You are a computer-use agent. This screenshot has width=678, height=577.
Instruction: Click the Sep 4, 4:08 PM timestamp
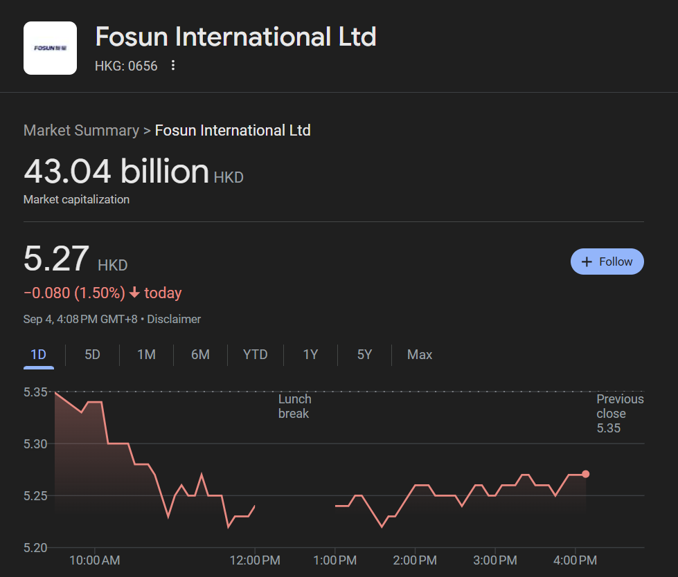(x=80, y=319)
